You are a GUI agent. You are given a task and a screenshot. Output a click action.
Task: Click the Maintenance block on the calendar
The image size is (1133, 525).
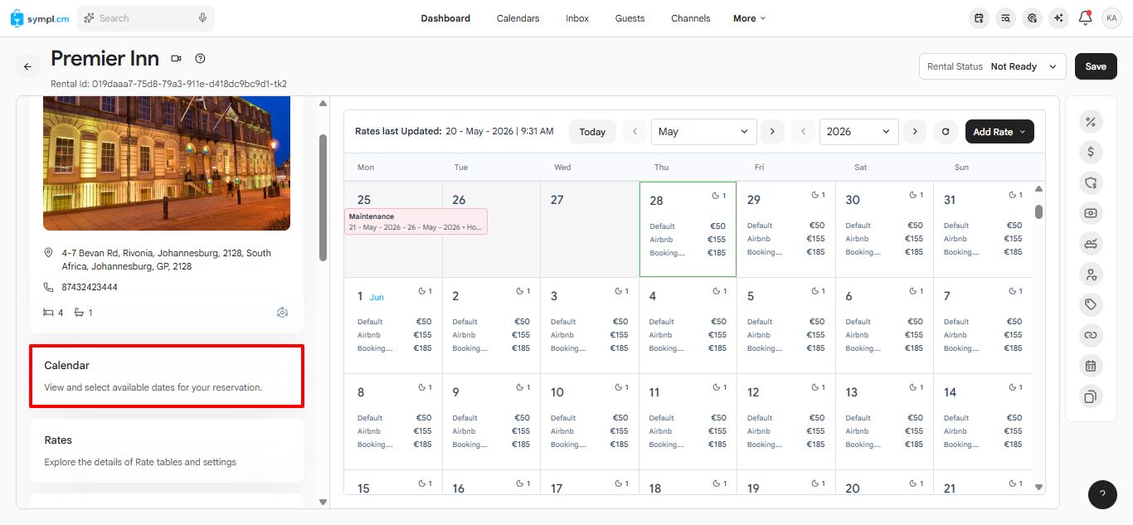click(x=416, y=221)
